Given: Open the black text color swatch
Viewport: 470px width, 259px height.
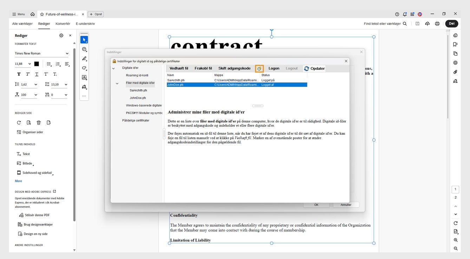Looking at the screenshot, I should [x=37, y=64].
